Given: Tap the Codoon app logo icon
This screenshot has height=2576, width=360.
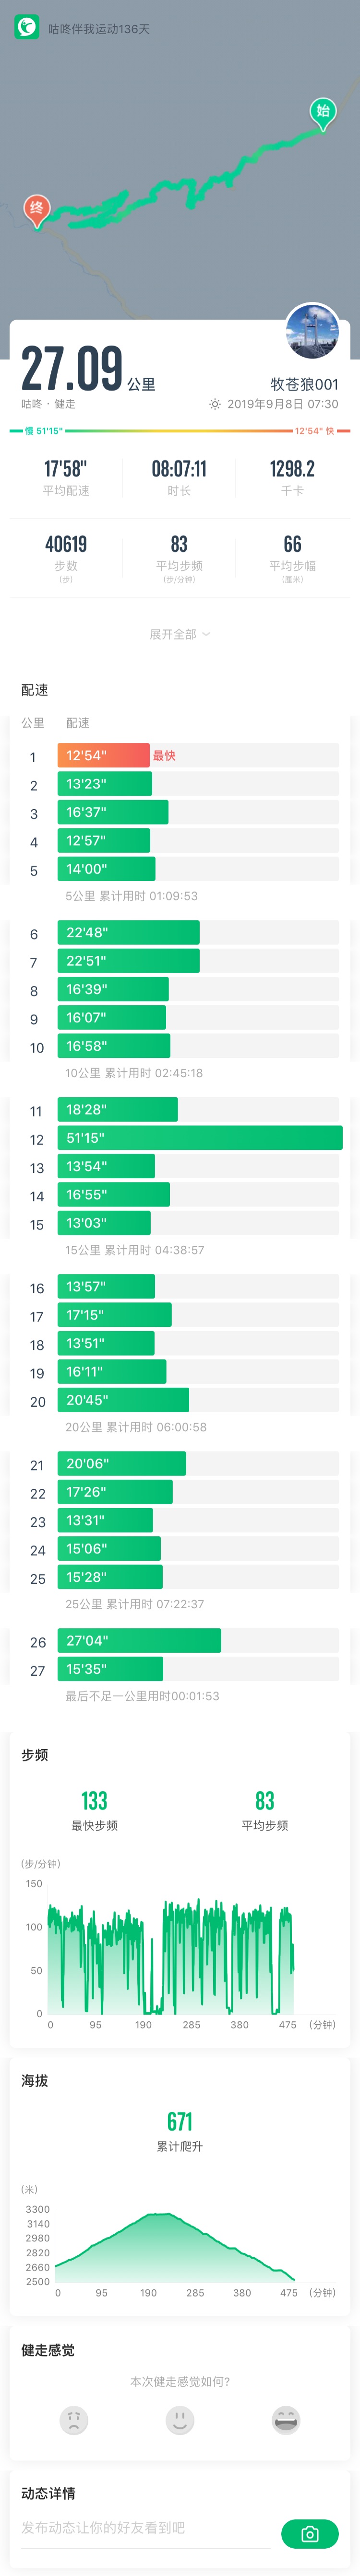Looking at the screenshot, I should pyautogui.click(x=26, y=28).
